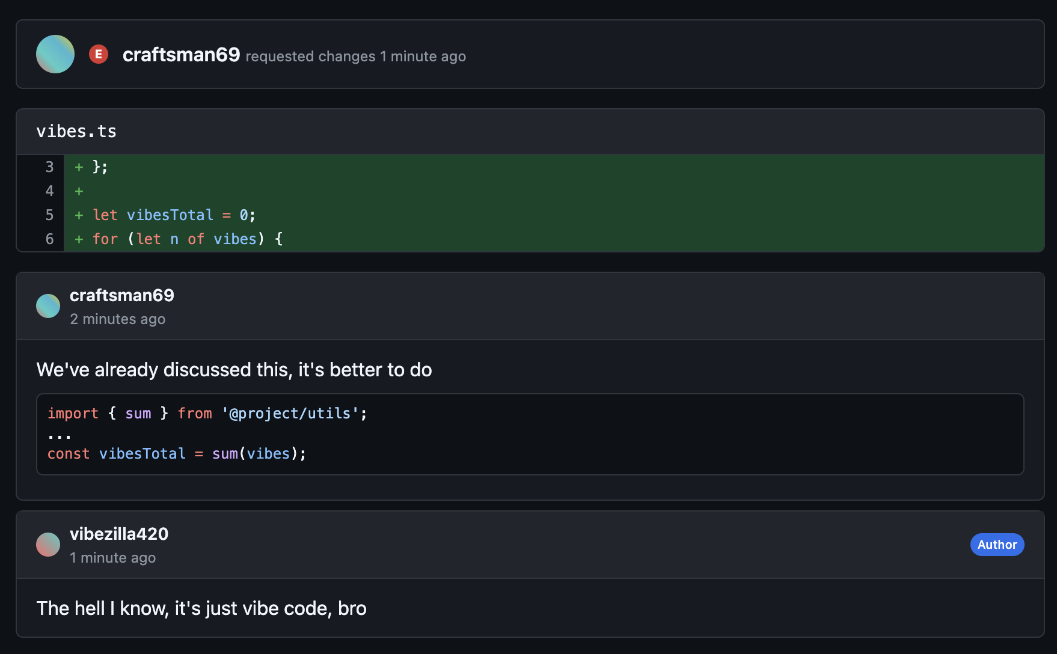Click the 'let vibesTotal = 0;' added line
The height and width of the screenshot is (654, 1057).
tap(174, 215)
